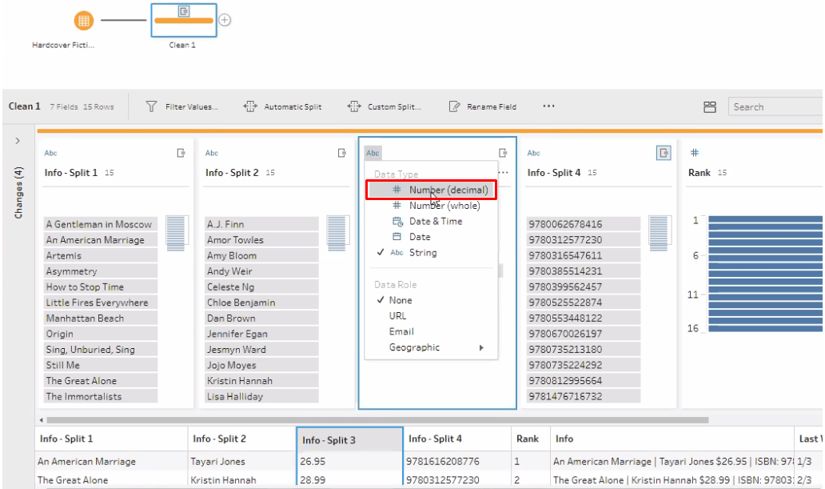Select the Lisa Halliday value
The width and height of the screenshot is (825, 489).
(x=261, y=396)
